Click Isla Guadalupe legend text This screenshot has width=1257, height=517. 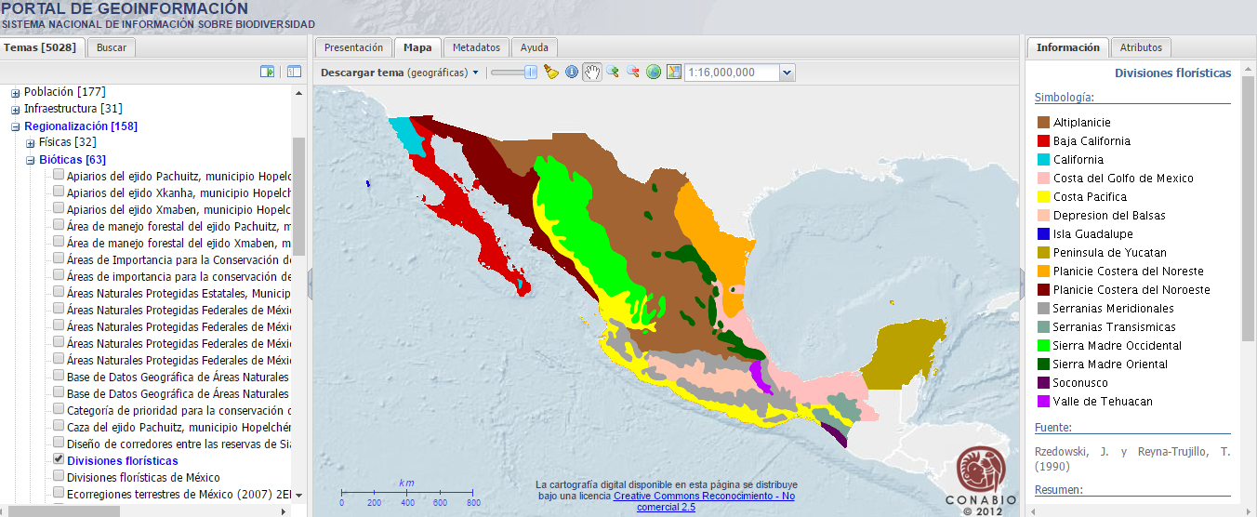(x=1093, y=234)
